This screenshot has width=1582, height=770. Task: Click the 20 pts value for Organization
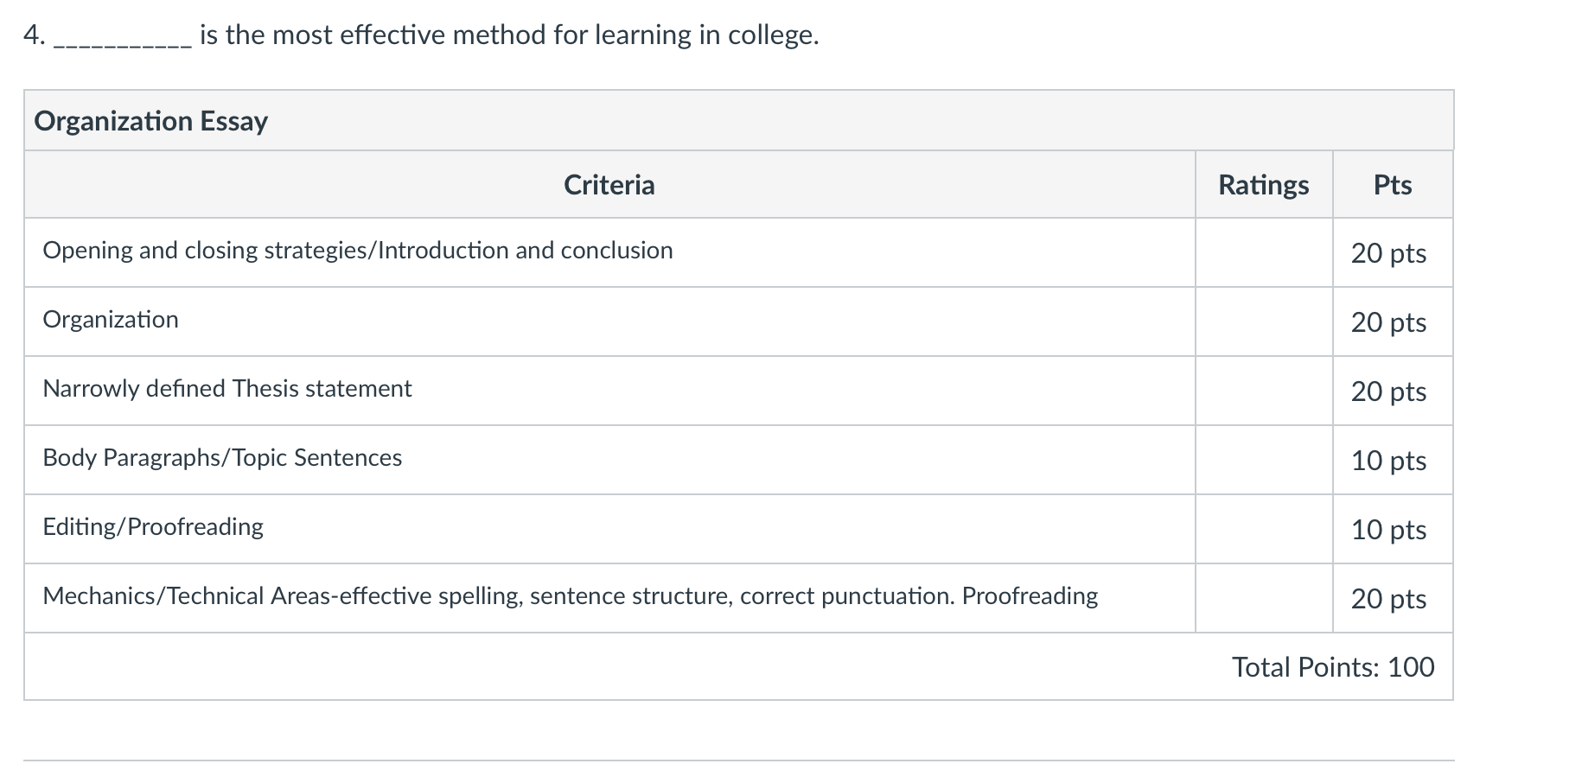click(1388, 322)
